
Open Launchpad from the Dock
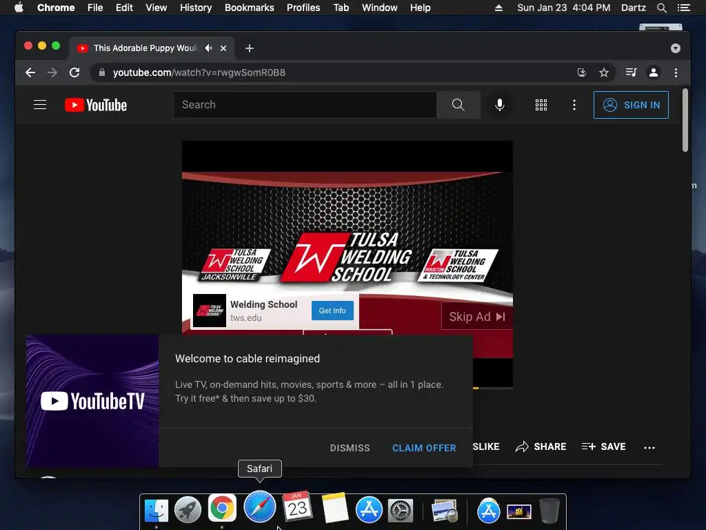point(188,510)
